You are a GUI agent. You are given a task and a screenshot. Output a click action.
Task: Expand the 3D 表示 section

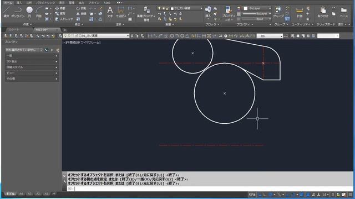[32, 61]
